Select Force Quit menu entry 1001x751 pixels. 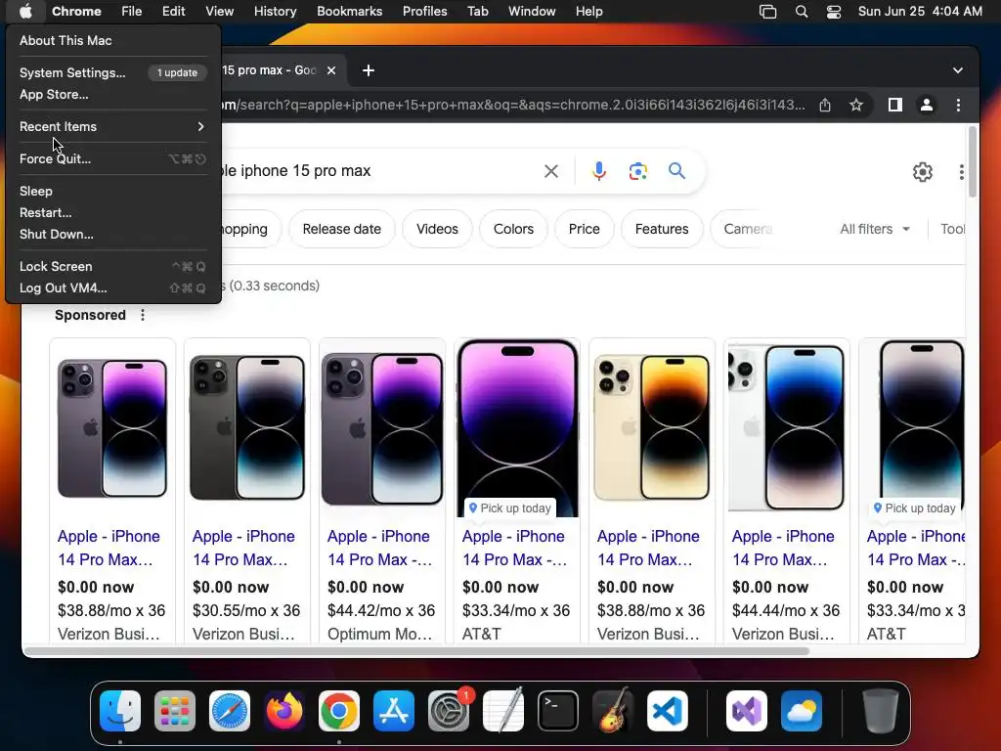(112, 158)
